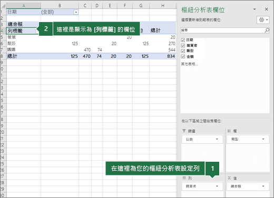Screen dimensions: 274x198
Task: Uncheck the 金額 field checkbox
Action: (x=183, y=57)
